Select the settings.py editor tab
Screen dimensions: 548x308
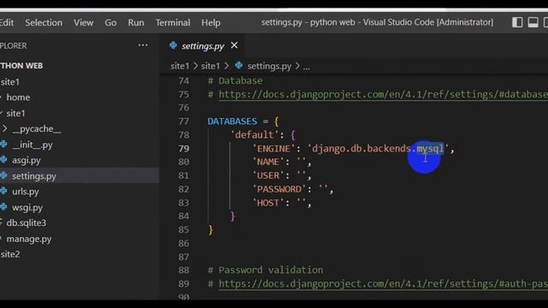coord(203,46)
